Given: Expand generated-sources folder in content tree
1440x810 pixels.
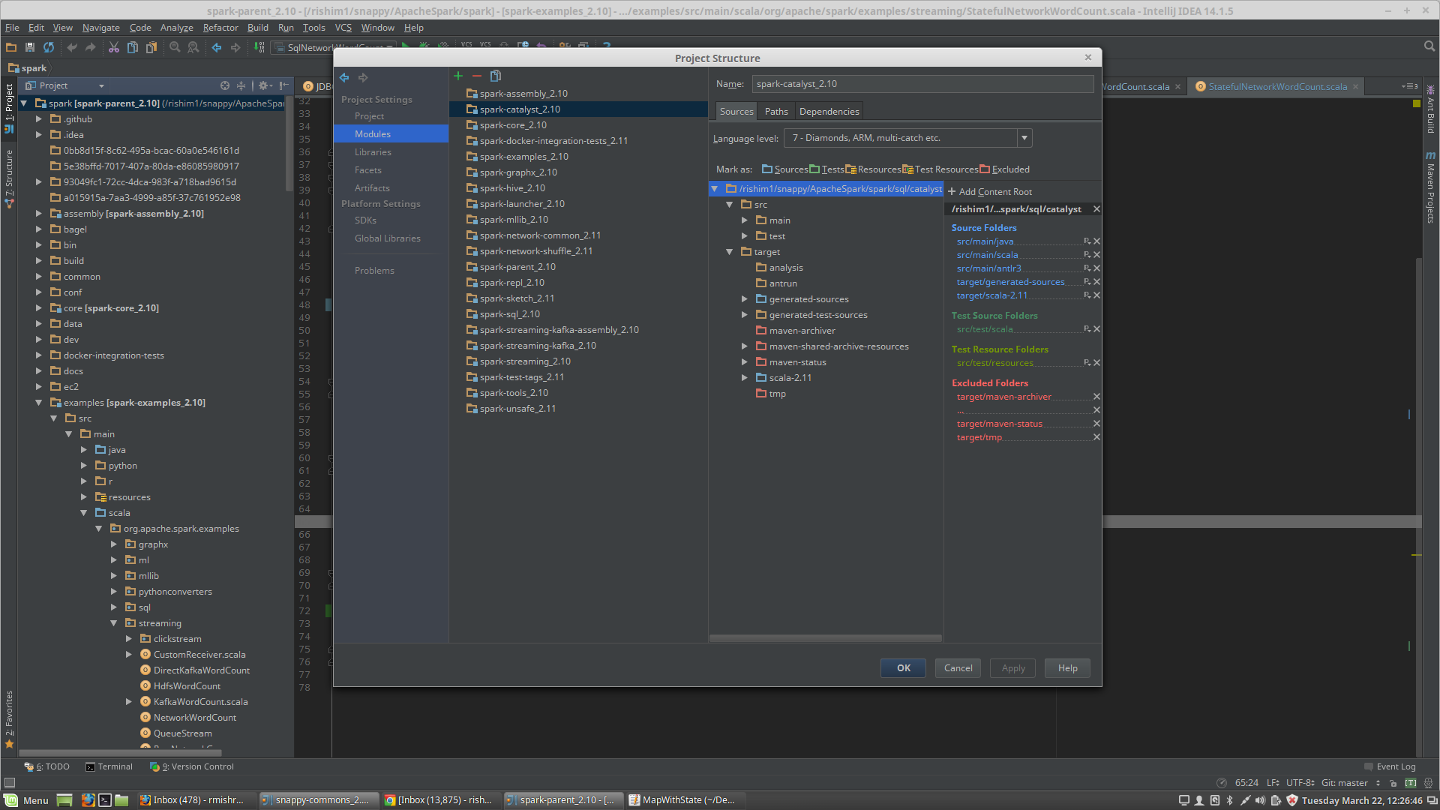Looking at the screenshot, I should (x=745, y=299).
